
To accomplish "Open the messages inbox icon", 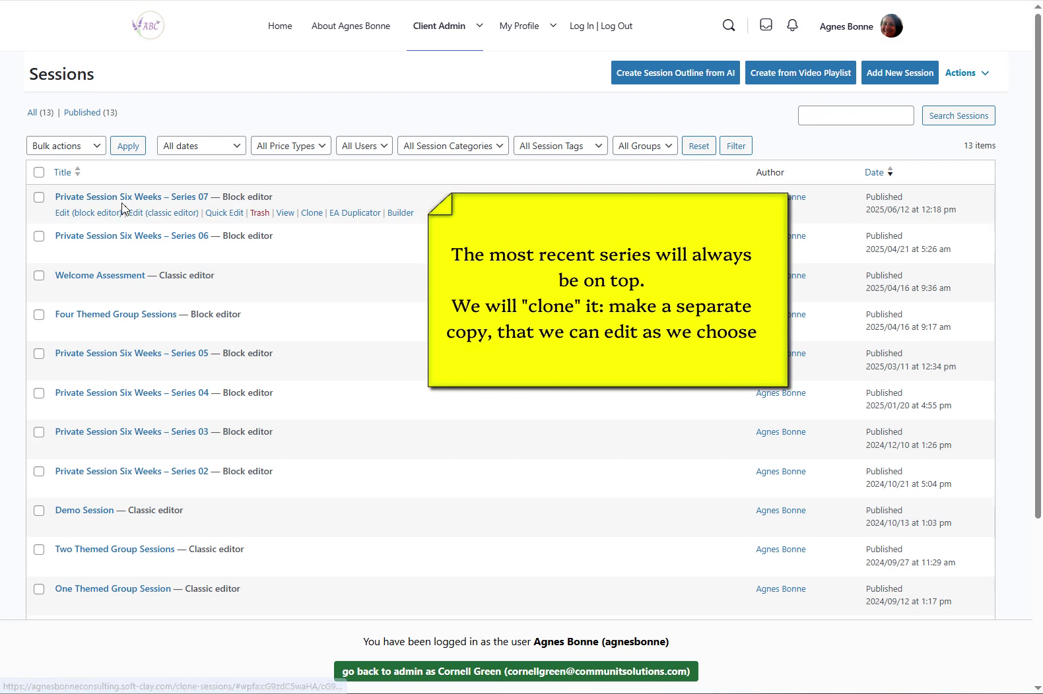I will click(766, 25).
